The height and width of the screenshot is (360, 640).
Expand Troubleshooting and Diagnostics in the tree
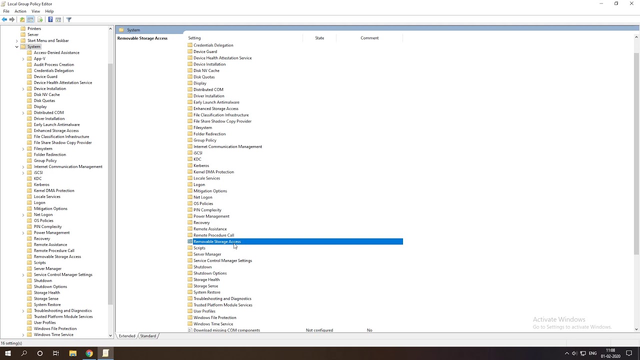pyautogui.click(x=23, y=310)
